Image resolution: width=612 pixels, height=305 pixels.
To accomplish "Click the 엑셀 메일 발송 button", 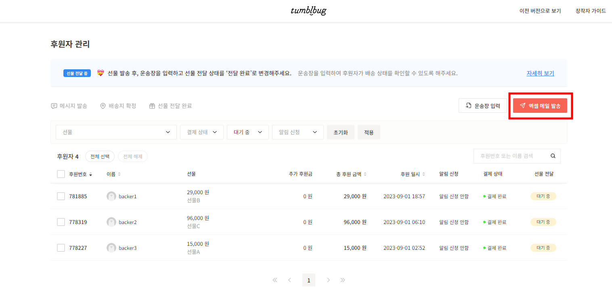I will click(540, 106).
